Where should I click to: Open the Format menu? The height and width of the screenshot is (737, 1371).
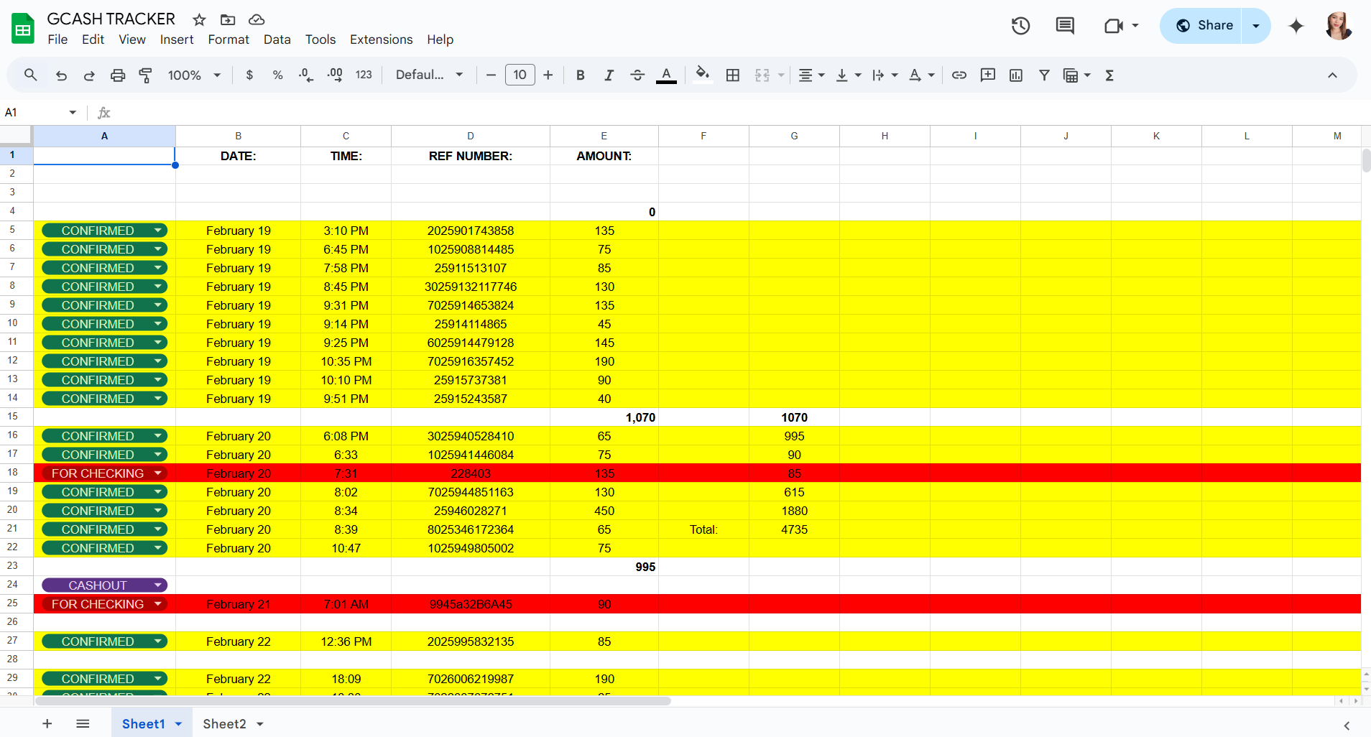click(x=228, y=40)
